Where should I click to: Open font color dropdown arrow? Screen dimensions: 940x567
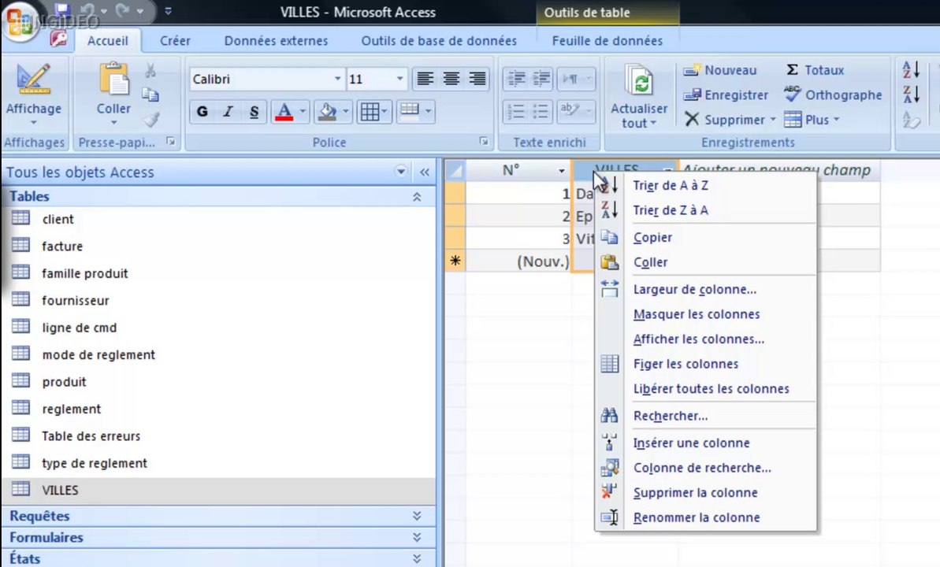tap(303, 112)
